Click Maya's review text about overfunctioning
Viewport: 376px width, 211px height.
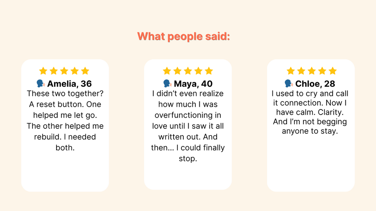click(x=188, y=126)
